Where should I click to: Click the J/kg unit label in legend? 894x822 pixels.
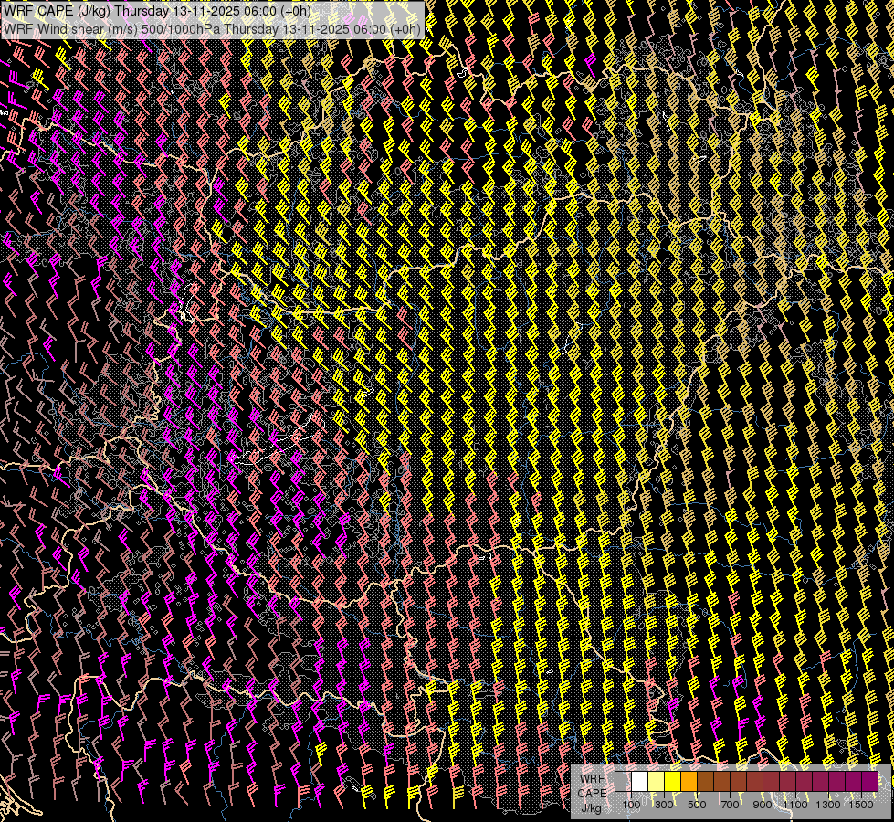tap(591, 807)
